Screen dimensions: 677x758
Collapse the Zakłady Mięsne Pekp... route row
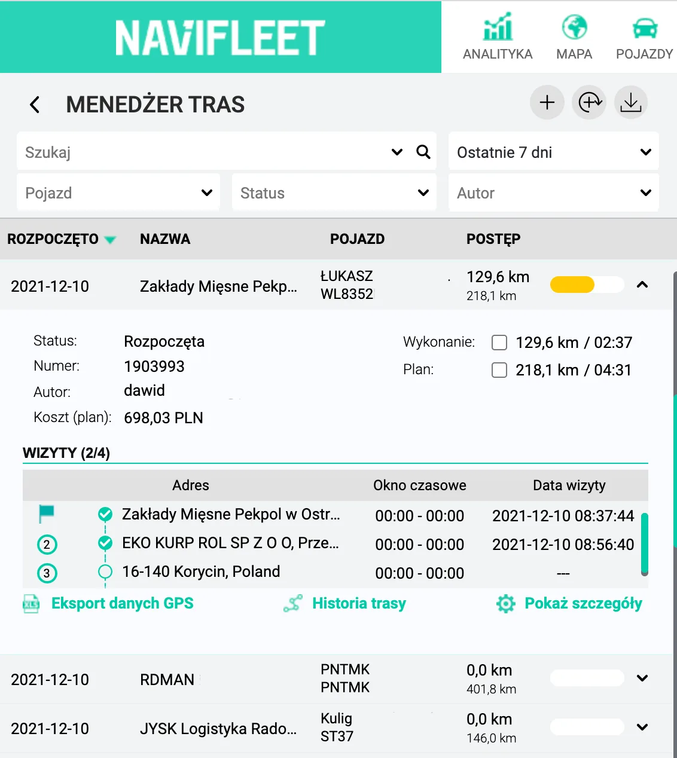642,285
